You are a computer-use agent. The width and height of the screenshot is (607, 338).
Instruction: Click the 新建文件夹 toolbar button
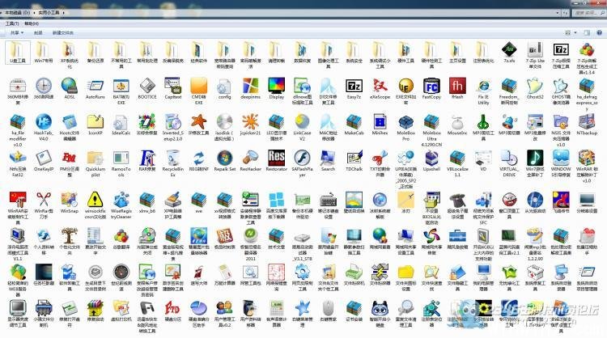click(62, 33)
